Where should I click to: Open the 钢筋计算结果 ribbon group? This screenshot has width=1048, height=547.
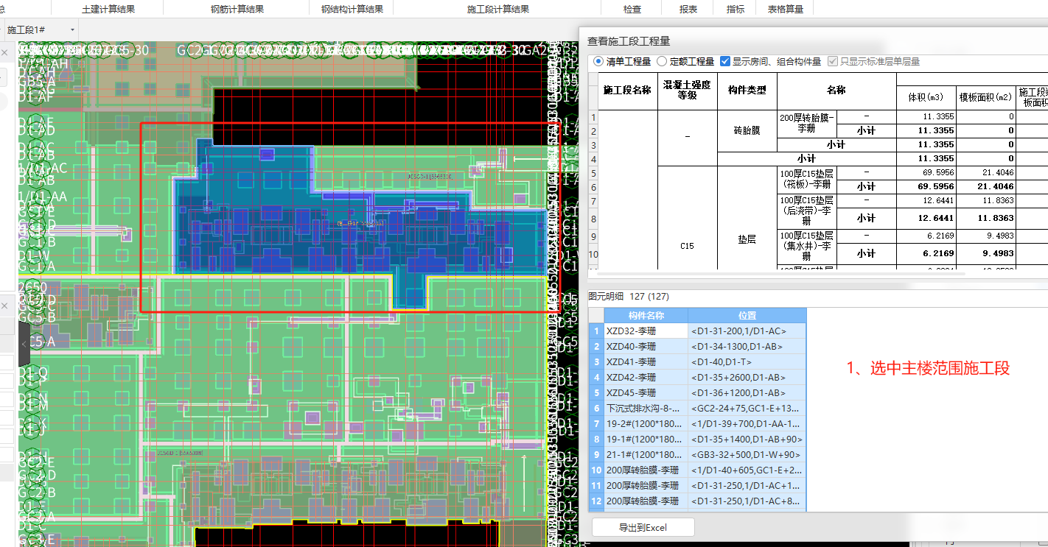coord(237,9)
